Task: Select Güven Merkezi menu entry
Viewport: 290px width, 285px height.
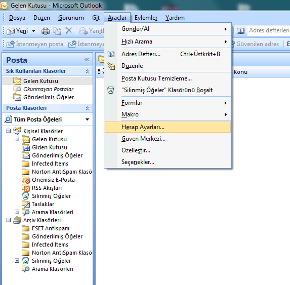Action: pos(168,139)
